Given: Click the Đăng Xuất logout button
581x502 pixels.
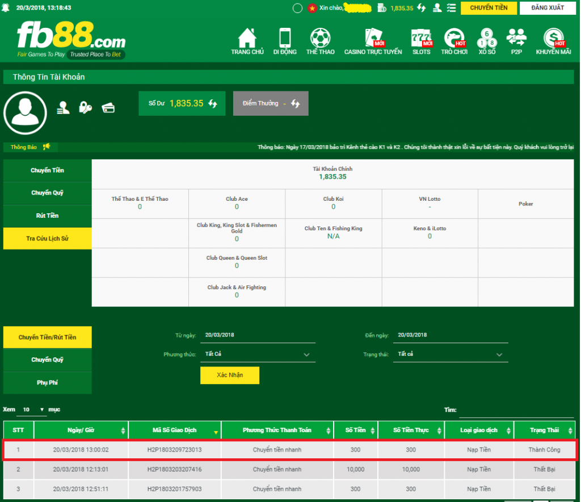Looking at the screenshot, I should click(x=547, y=8).
